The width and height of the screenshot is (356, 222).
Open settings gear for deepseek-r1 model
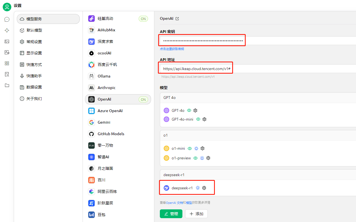coord(204,188)
